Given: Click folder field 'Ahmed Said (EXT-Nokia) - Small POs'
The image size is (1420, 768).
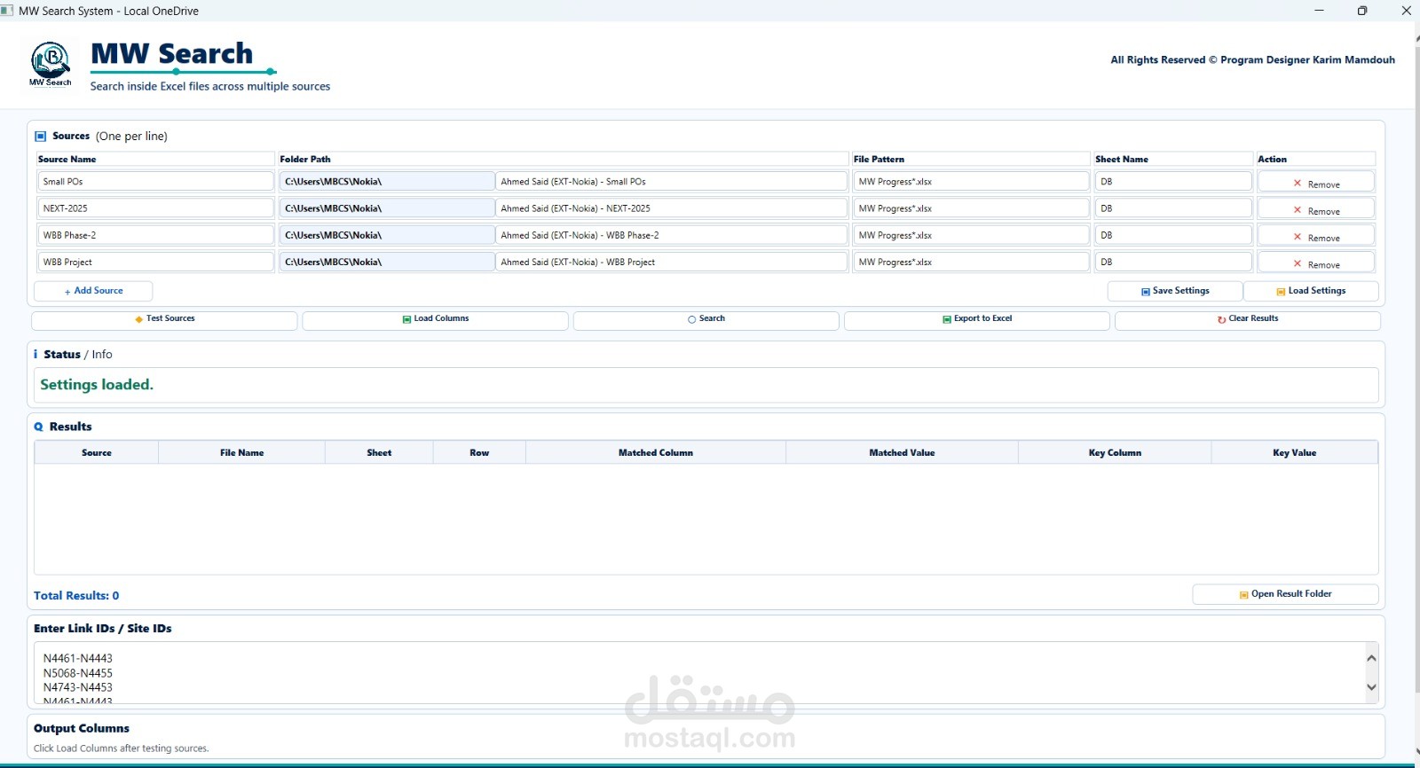Looking at the screenshot, I should coord(671,182).
